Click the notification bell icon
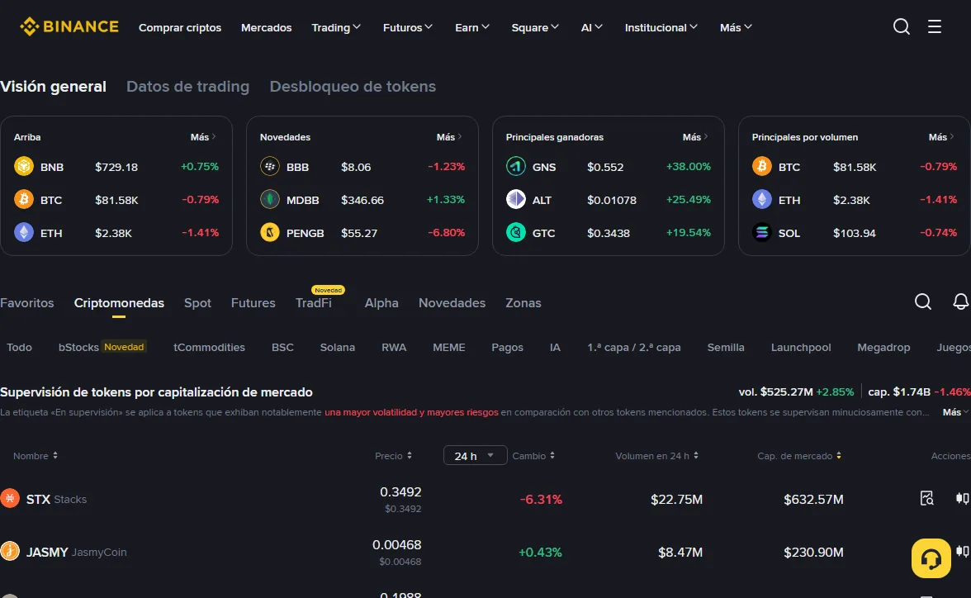This screenshot has width=971, height=598. (x=960, y=301)
